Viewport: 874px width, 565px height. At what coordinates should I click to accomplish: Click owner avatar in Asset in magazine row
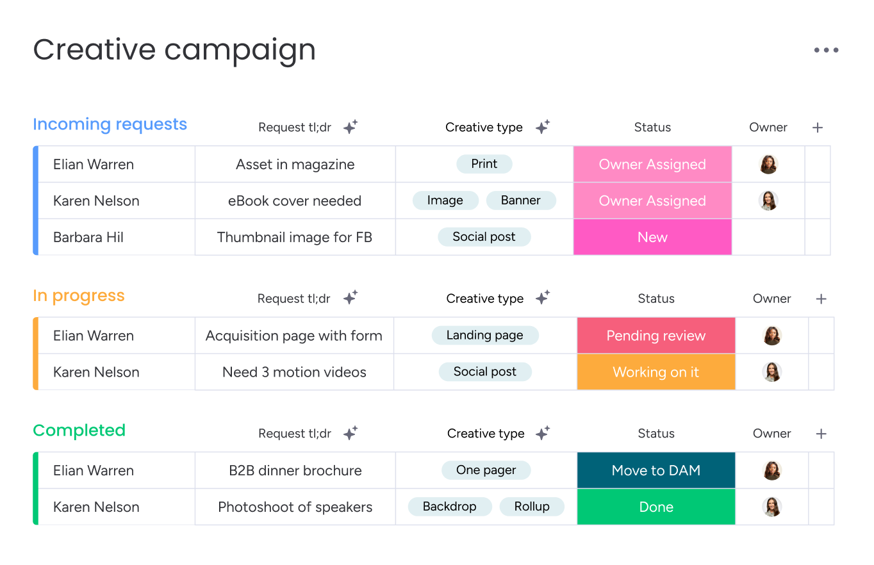coord(768,165)
